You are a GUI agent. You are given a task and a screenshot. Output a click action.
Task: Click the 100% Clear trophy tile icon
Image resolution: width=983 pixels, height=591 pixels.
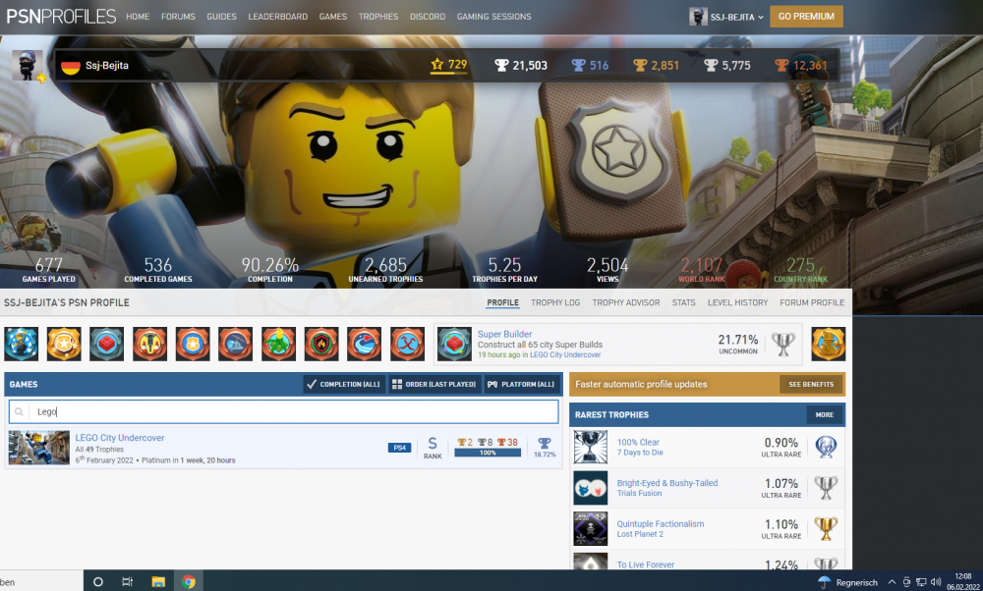click(590, 447)
